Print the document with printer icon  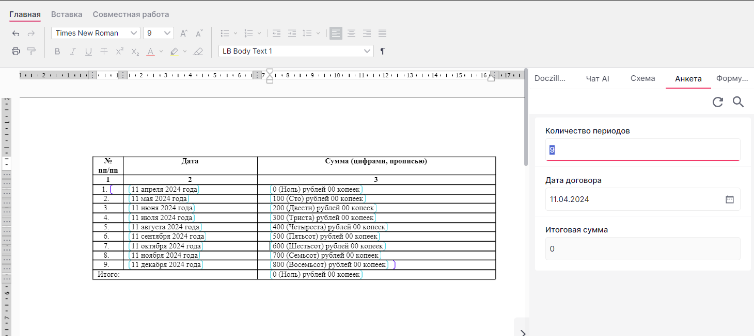(16, 51)
